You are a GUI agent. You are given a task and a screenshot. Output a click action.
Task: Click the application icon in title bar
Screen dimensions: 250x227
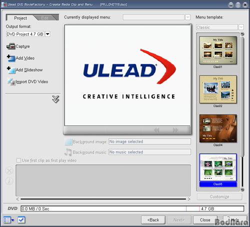click(4, 4)
